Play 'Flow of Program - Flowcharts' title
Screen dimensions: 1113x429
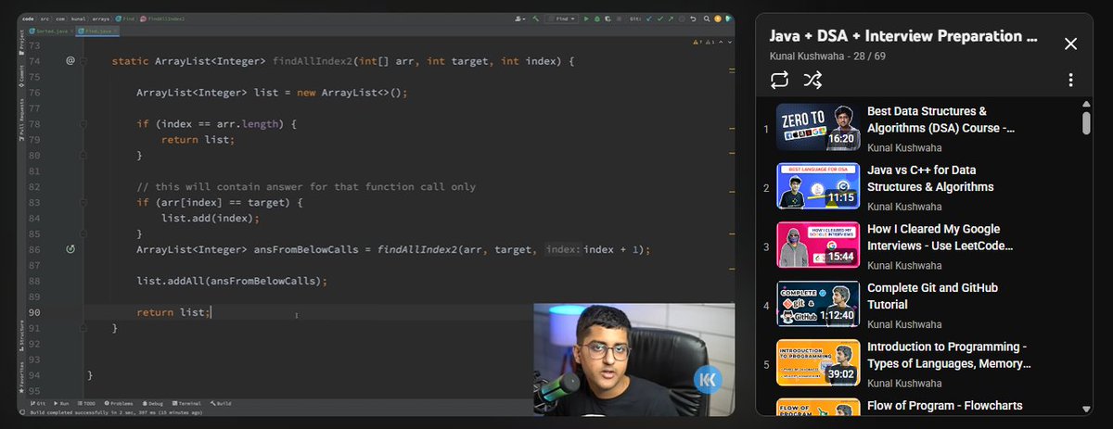pos(944,405)
